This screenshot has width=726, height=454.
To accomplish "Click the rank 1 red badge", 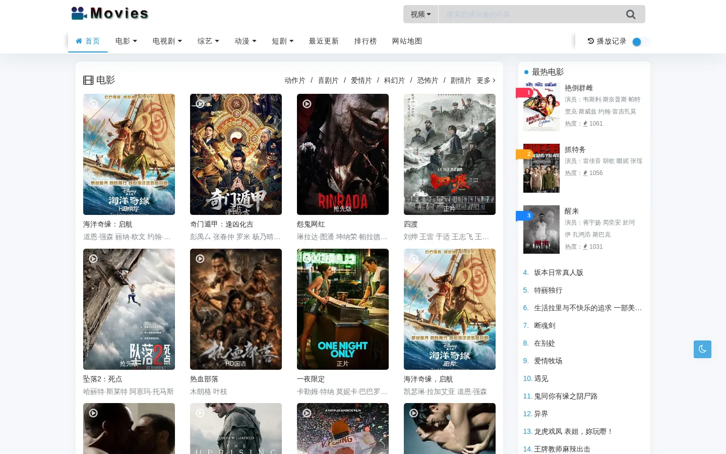I will pyautogui.click(x=524, y=93).
